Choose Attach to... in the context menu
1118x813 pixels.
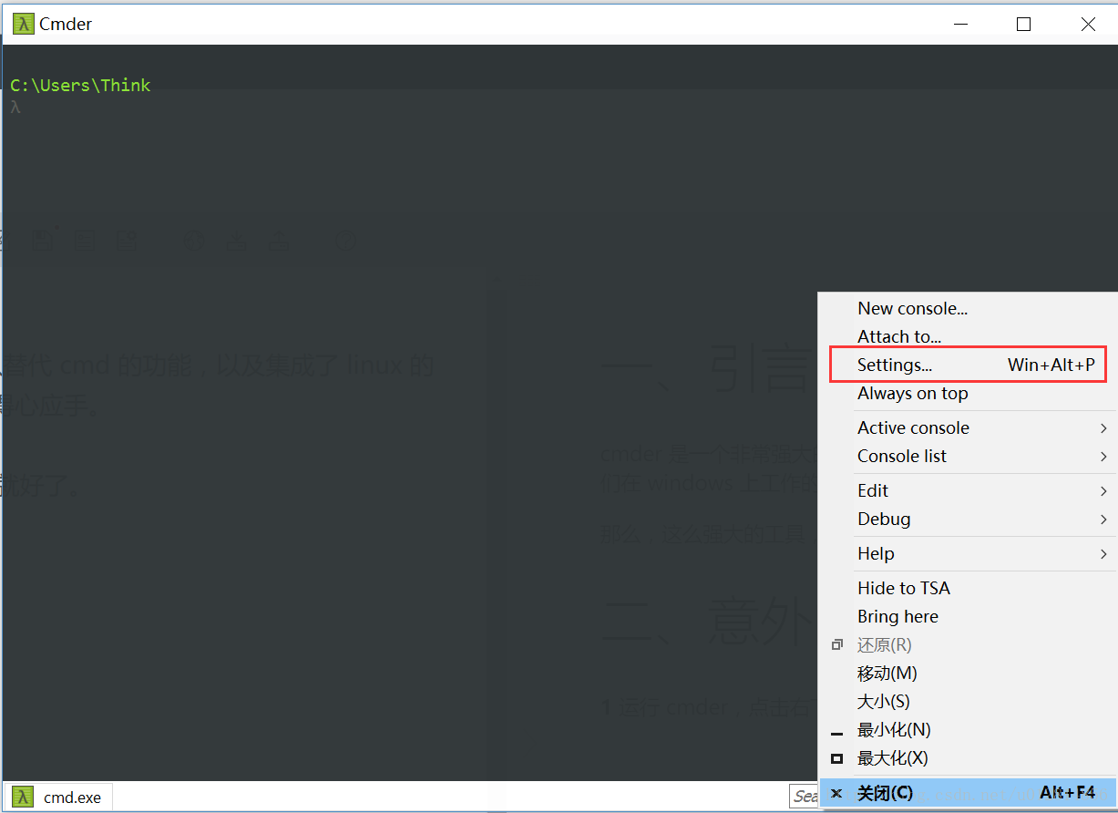968,336
